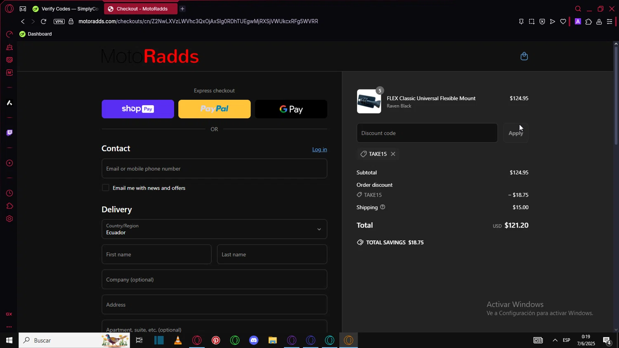The image size is (619, 348).
Task: Open the Windows Start menu
Action: [x=9, y=340]
